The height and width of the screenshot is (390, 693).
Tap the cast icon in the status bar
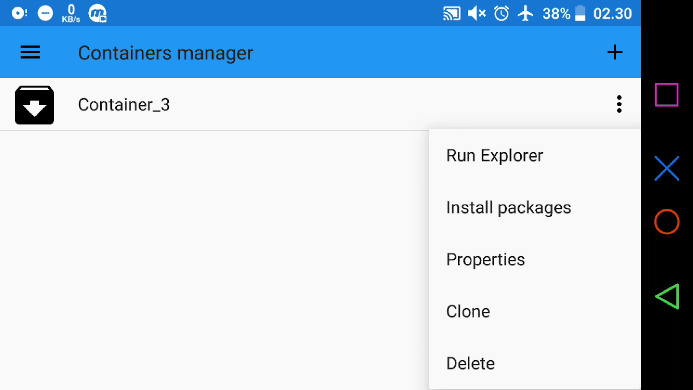coord(452,13)
